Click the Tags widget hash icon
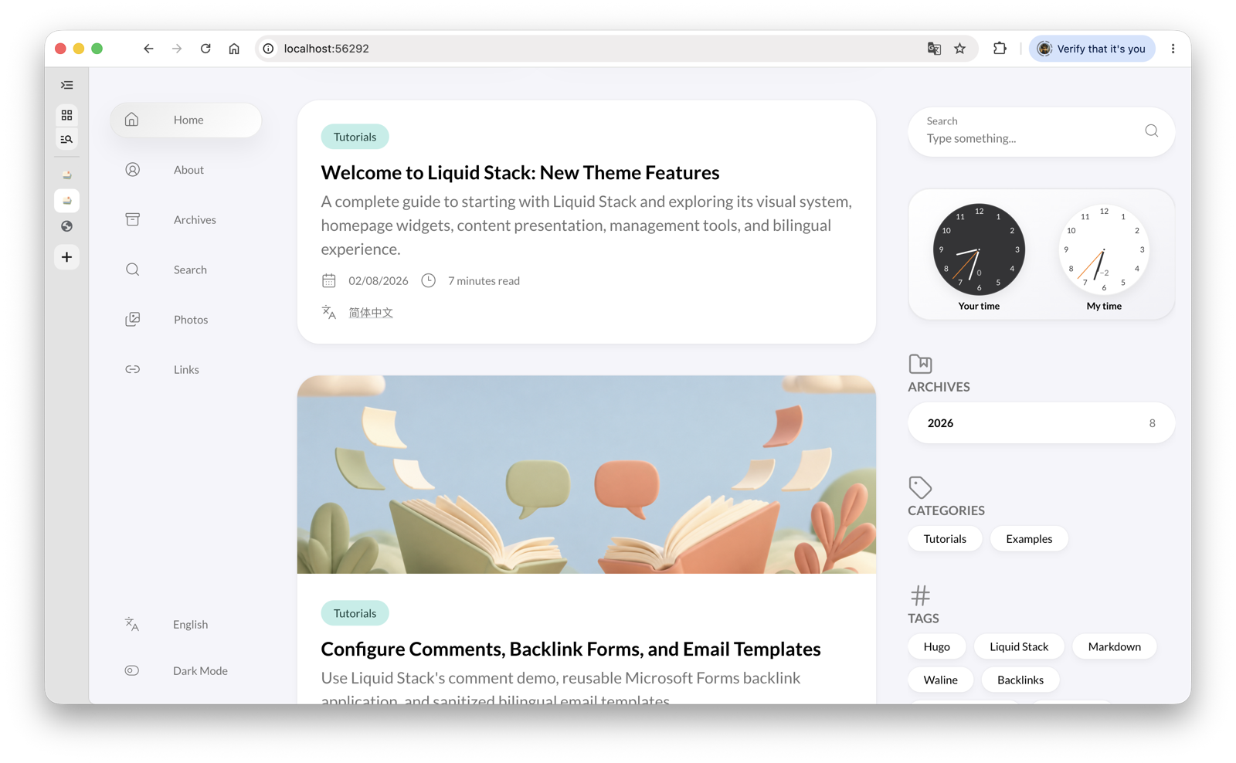This screenshot has width=1236, height=763. (x=920, y=595)
